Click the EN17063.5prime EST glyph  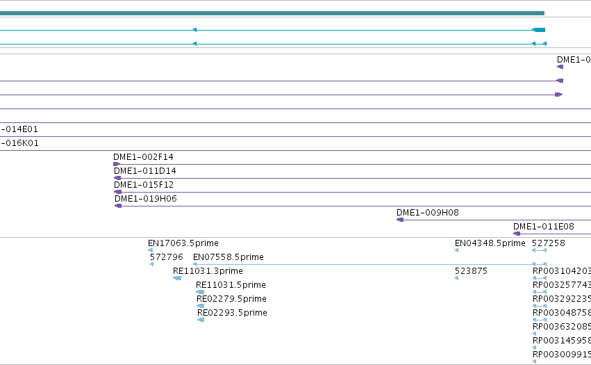[x=151, y=250]
